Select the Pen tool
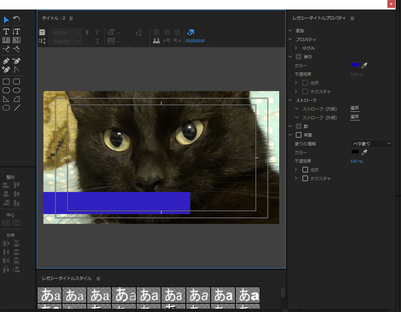 pyautogui.click(x=6, y=61)
